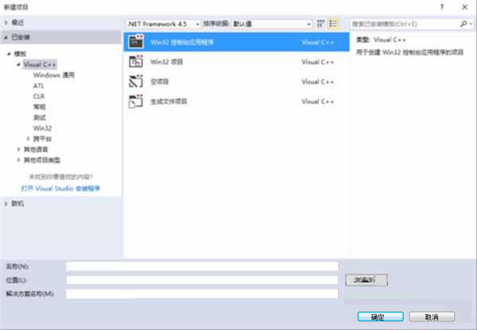Viewport: 477px width, 330px height.
Task: Click the search magnifier icon
Action: pos(463,24)
